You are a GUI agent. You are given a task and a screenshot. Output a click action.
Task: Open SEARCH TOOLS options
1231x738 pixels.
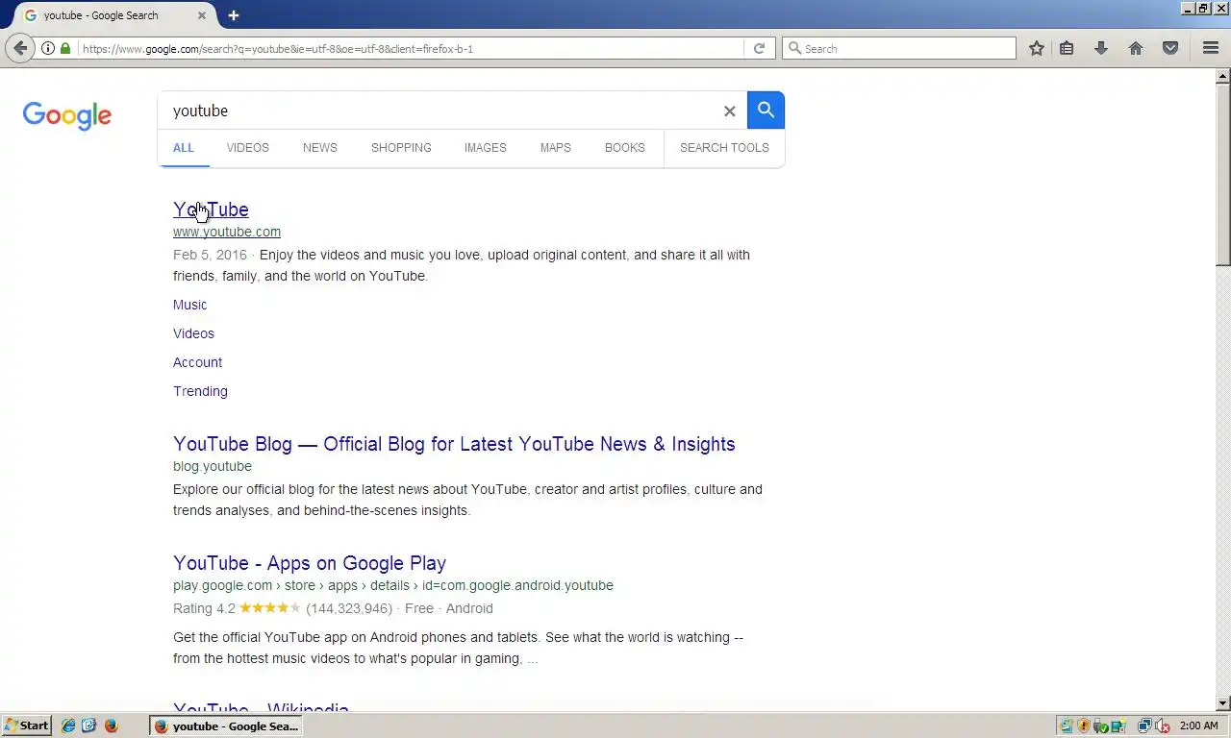(x=724, y=148)
